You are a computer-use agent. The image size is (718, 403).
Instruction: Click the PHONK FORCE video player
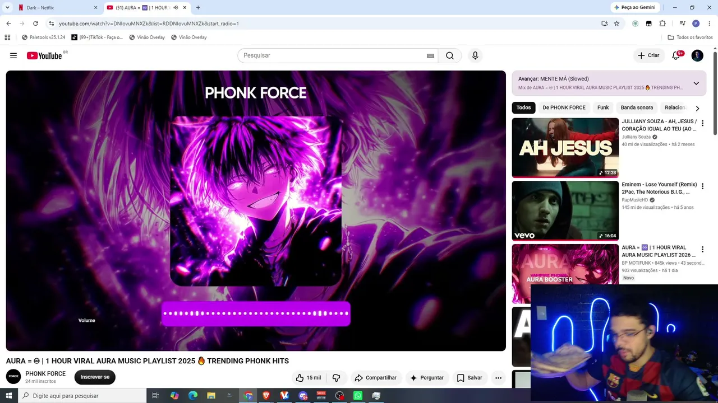click(256, 211)
